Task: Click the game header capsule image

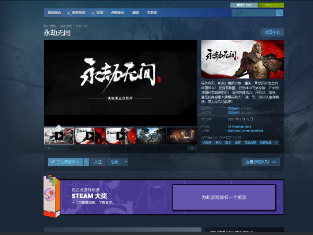Action: (243, 59)
